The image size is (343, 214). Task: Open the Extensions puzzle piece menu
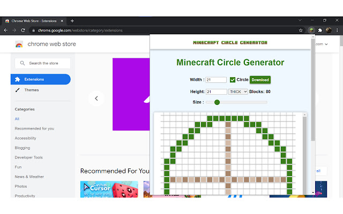pos(320,30)
